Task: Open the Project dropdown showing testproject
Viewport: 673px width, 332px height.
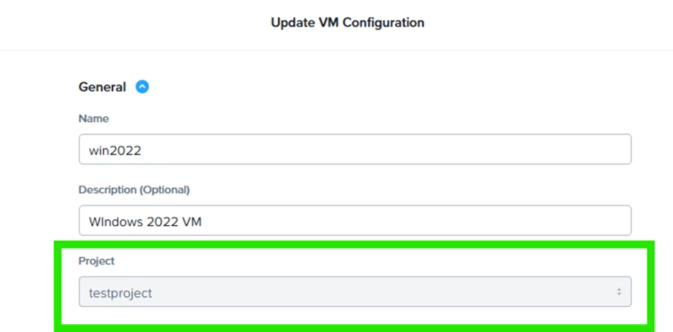Action: coord(355,292)
